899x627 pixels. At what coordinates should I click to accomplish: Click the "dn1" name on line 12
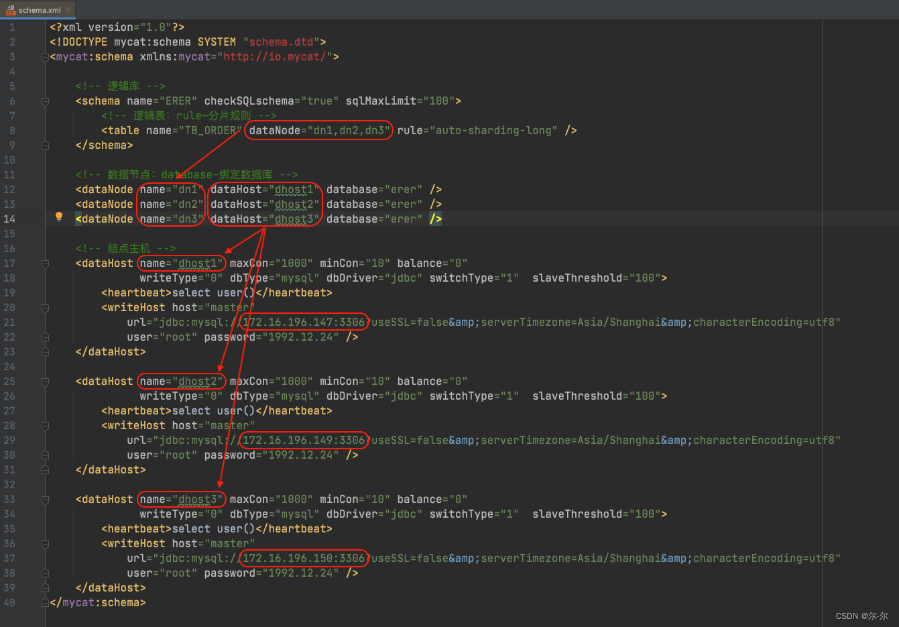tap(188, 190)
